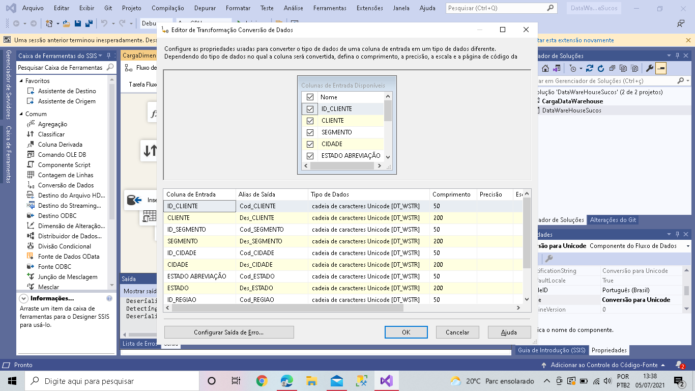Viewport: 695px width, 391px height.
Task: Open the Projeto menu
Action: pyautogui.click(x=132, y=8)
